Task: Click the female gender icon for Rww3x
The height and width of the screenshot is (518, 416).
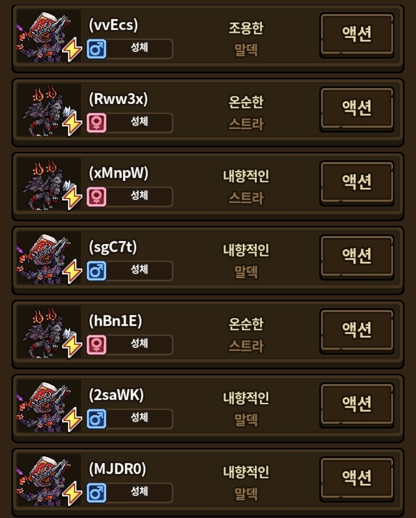Action: 96,123
